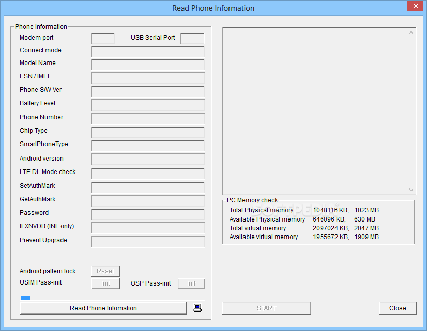Screen dimensions: 427x331
Task: Click the PC Memory check group label
Action: click(x=252, y=200)
